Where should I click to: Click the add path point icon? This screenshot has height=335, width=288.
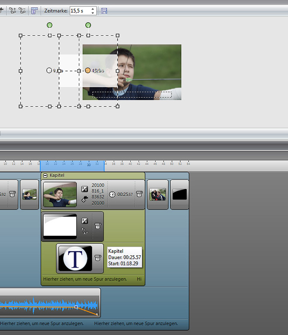tap(12, 11)
